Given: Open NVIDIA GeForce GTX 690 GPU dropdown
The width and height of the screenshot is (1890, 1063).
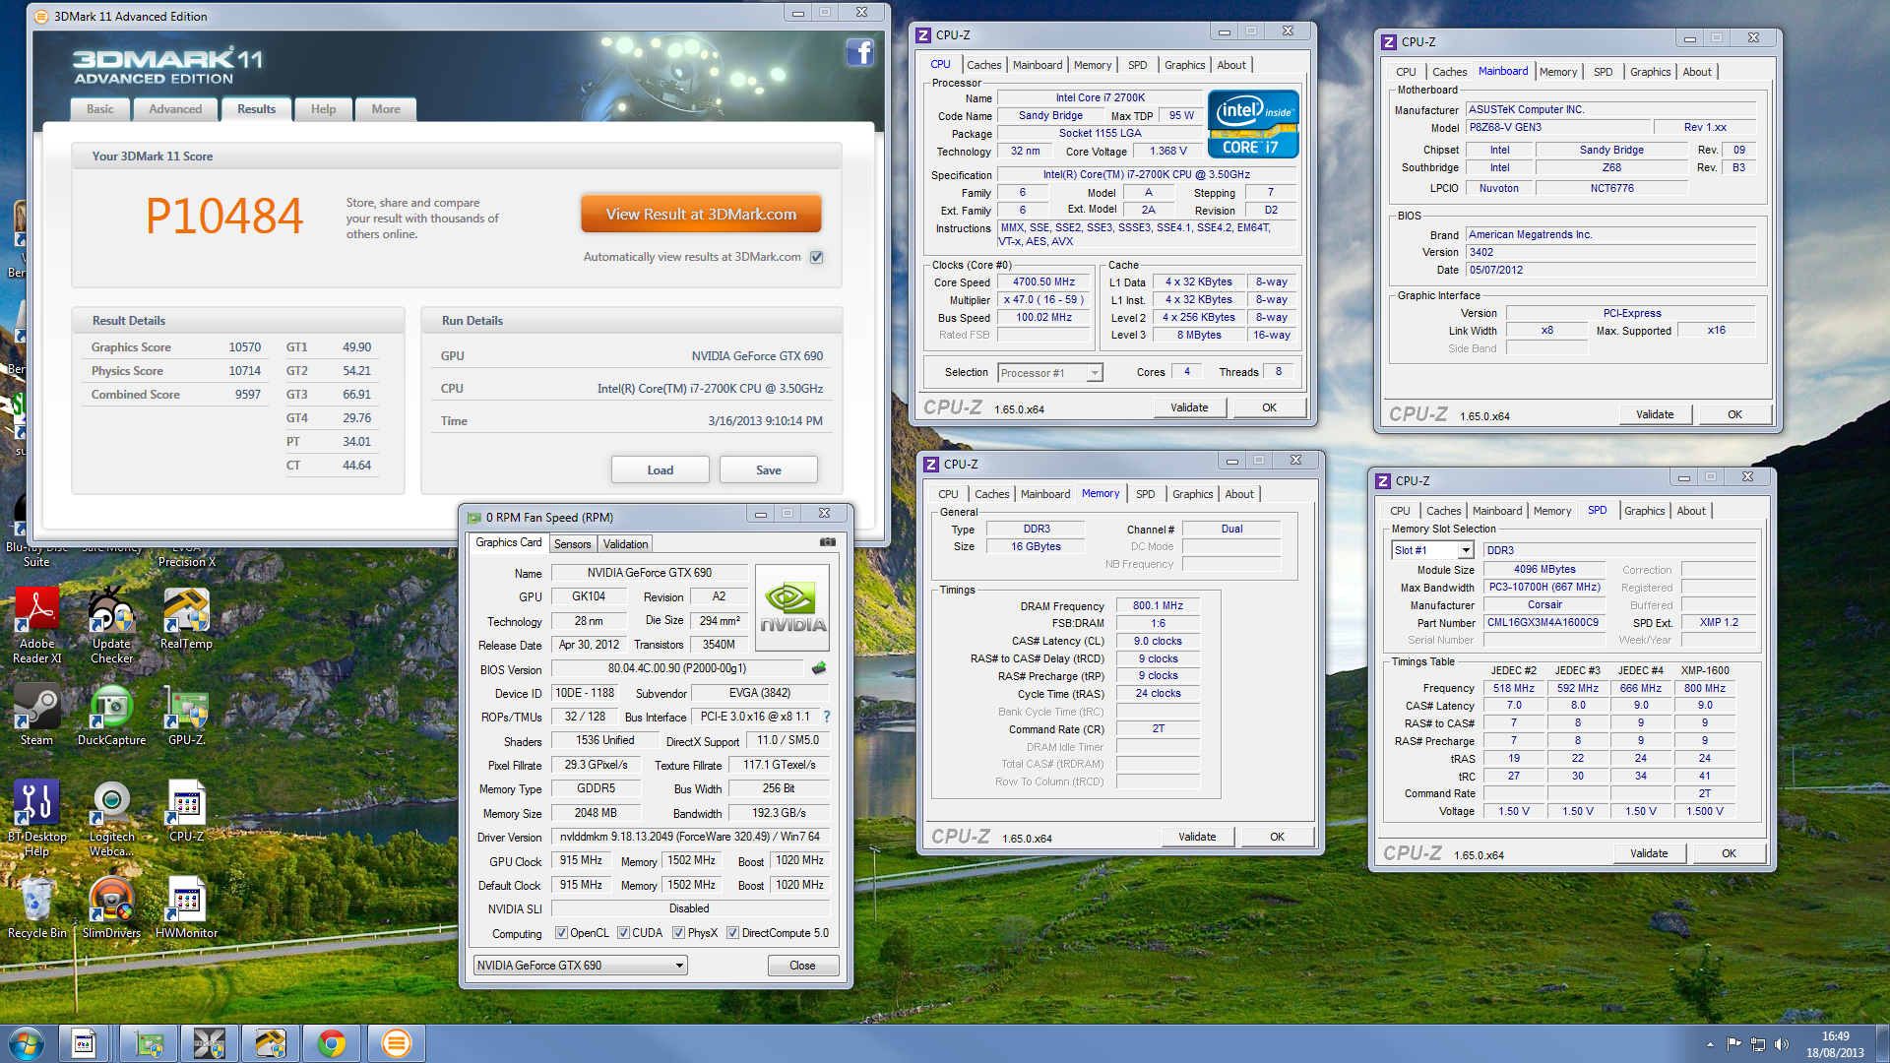Looking at the screenshot, I should [x=580, y=966].
